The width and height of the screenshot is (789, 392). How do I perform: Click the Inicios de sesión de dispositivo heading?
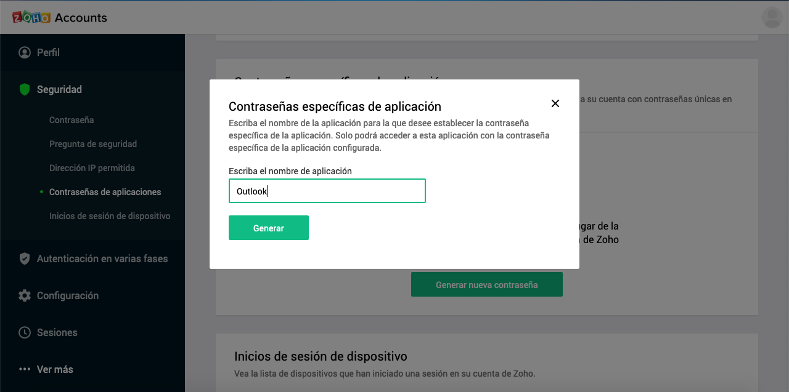[321, 356]
